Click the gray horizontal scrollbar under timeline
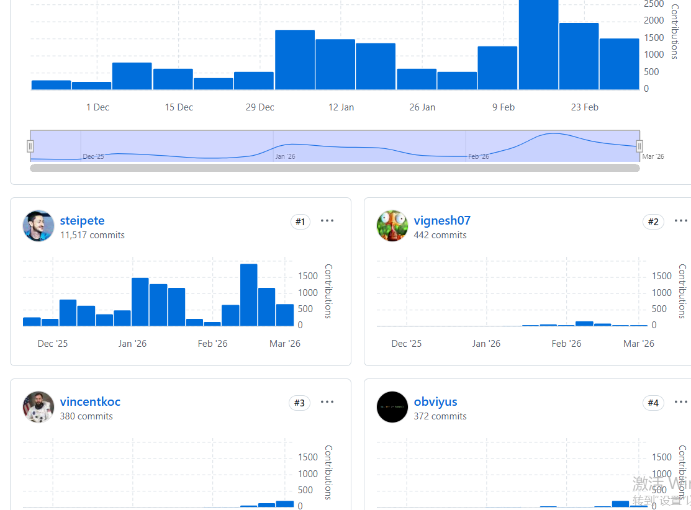 click(335, 168)
